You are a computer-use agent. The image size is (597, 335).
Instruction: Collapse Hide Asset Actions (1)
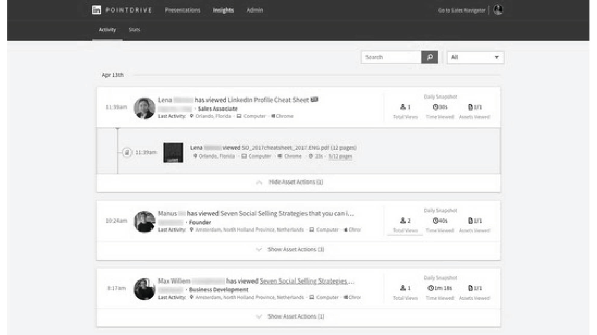pyautogui.click(x=295, y=182)
